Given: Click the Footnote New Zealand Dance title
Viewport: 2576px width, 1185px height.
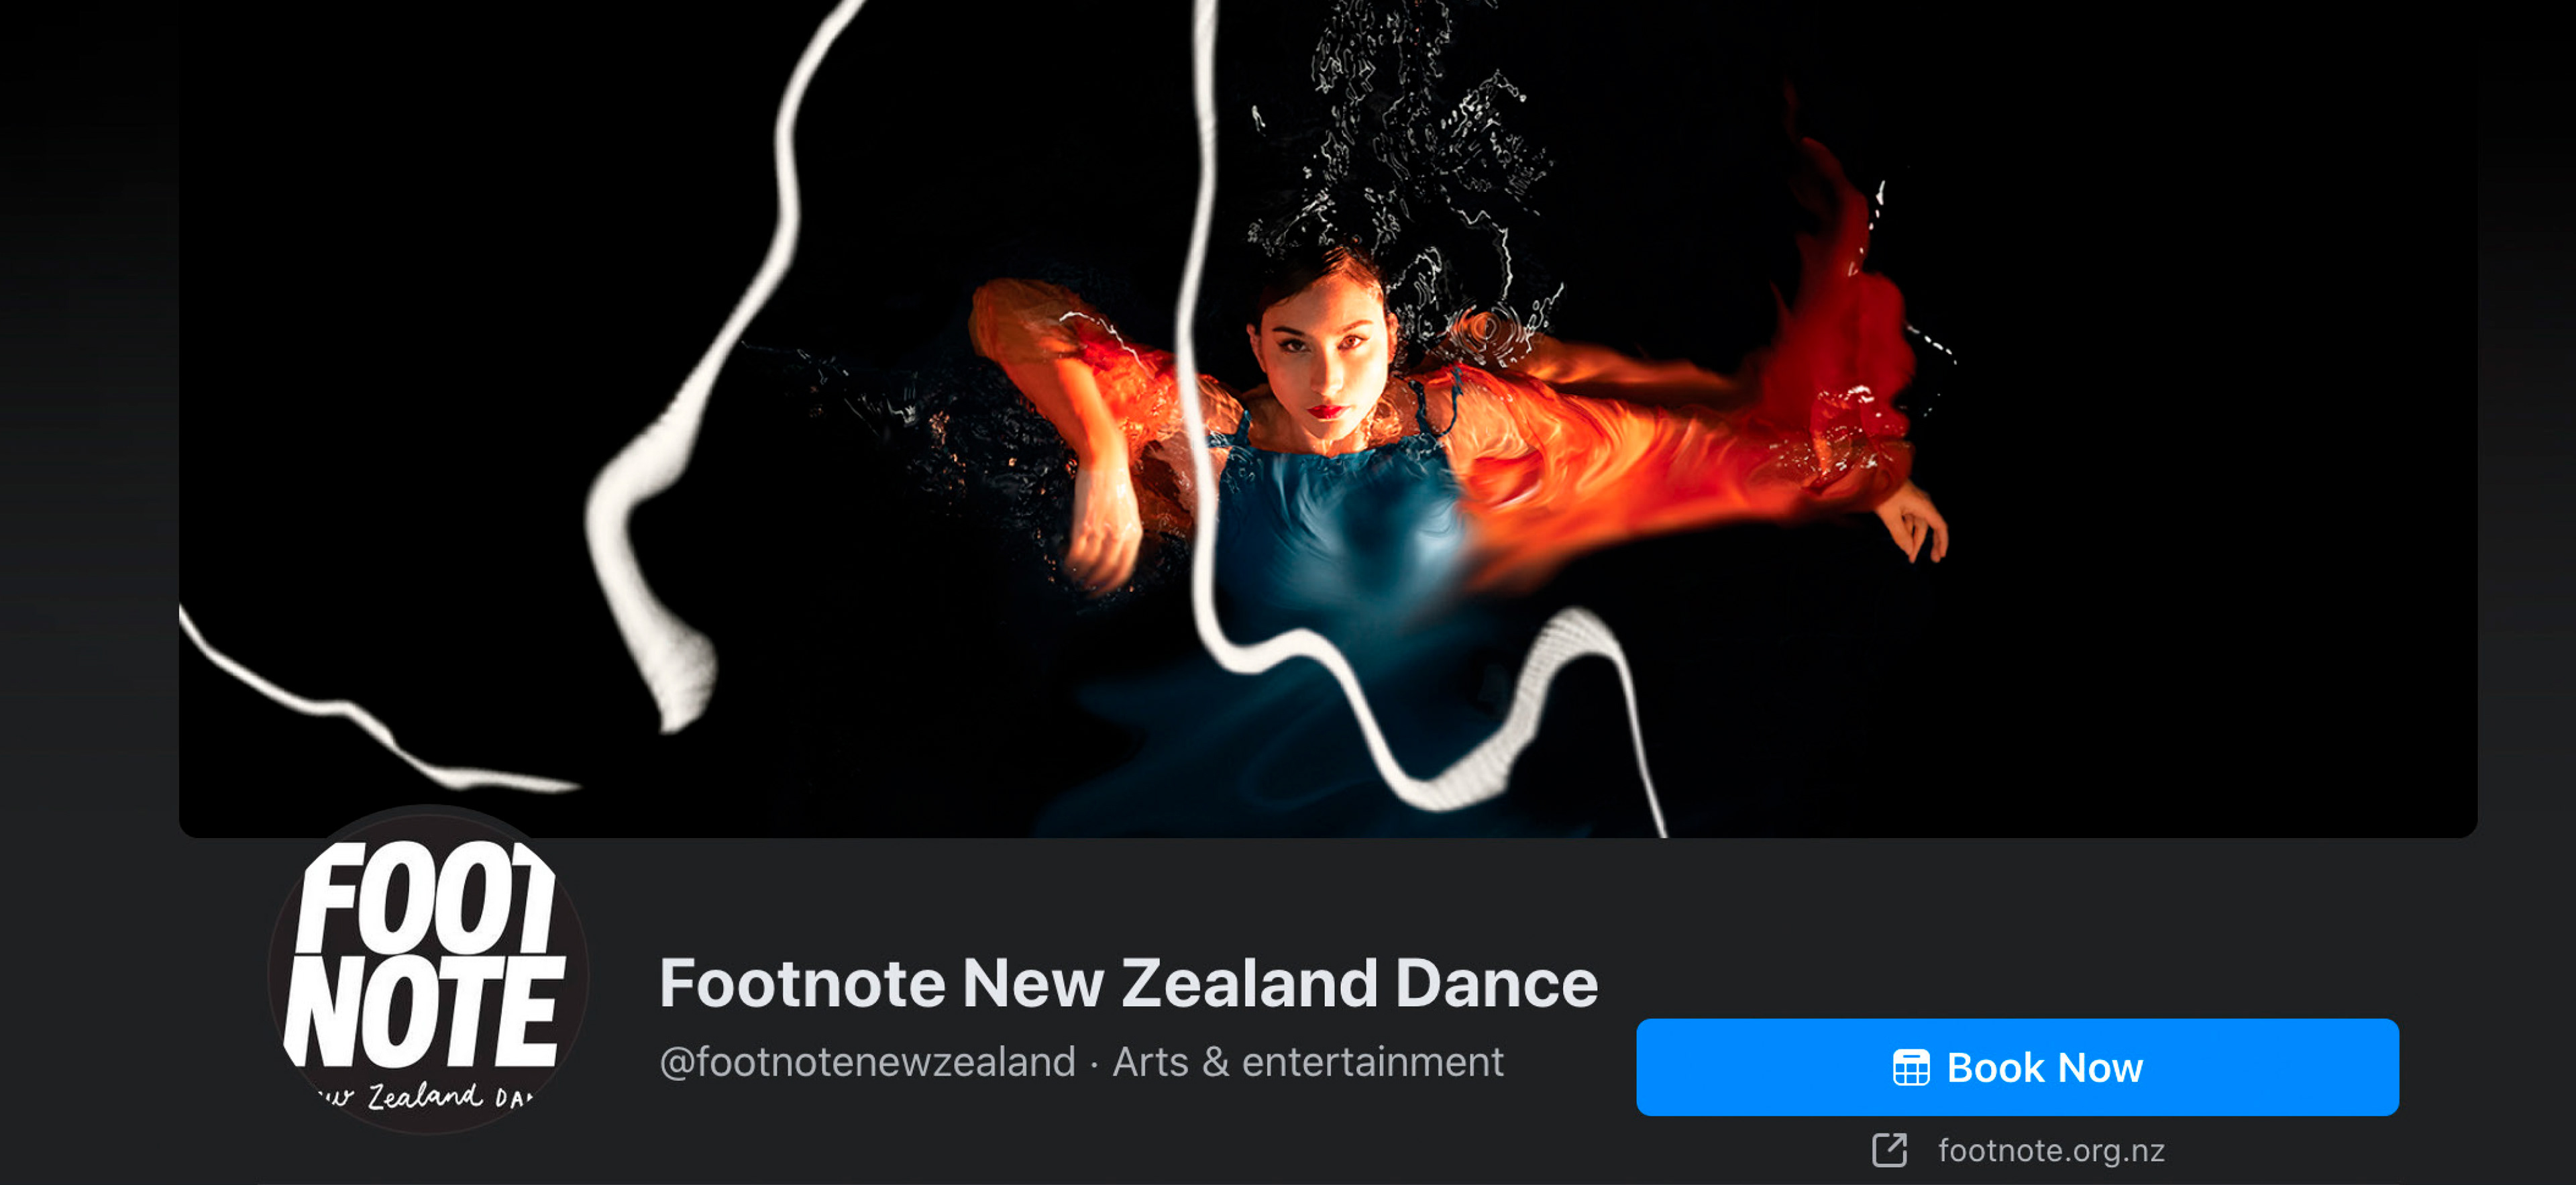Looking at the screenshot, I should point(1128,982).
